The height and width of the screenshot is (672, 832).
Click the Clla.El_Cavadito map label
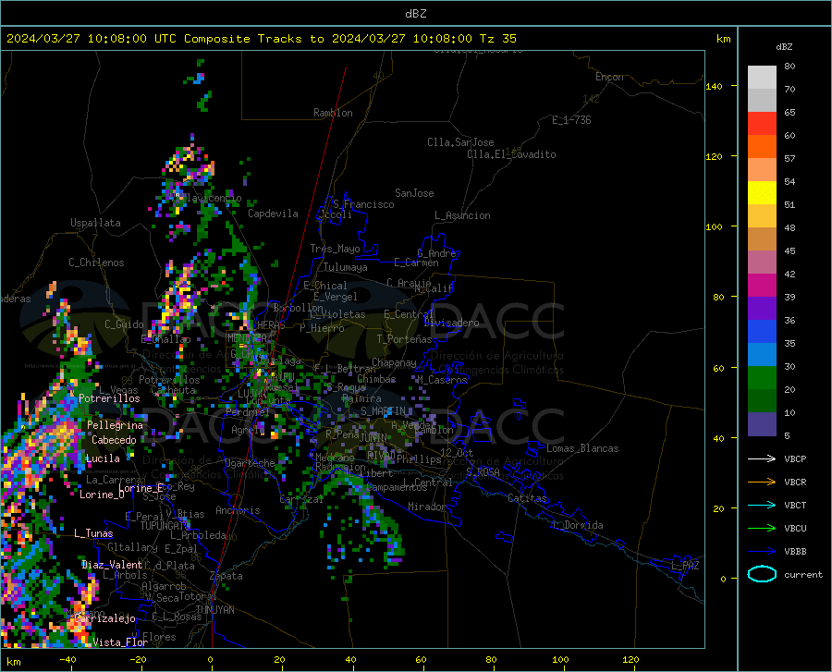511,154
